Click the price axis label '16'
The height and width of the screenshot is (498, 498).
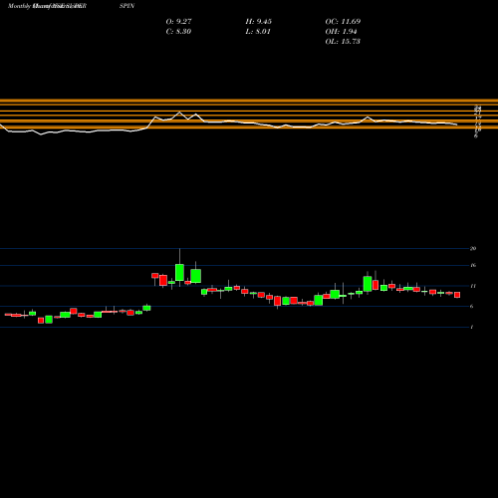[473, 265]
